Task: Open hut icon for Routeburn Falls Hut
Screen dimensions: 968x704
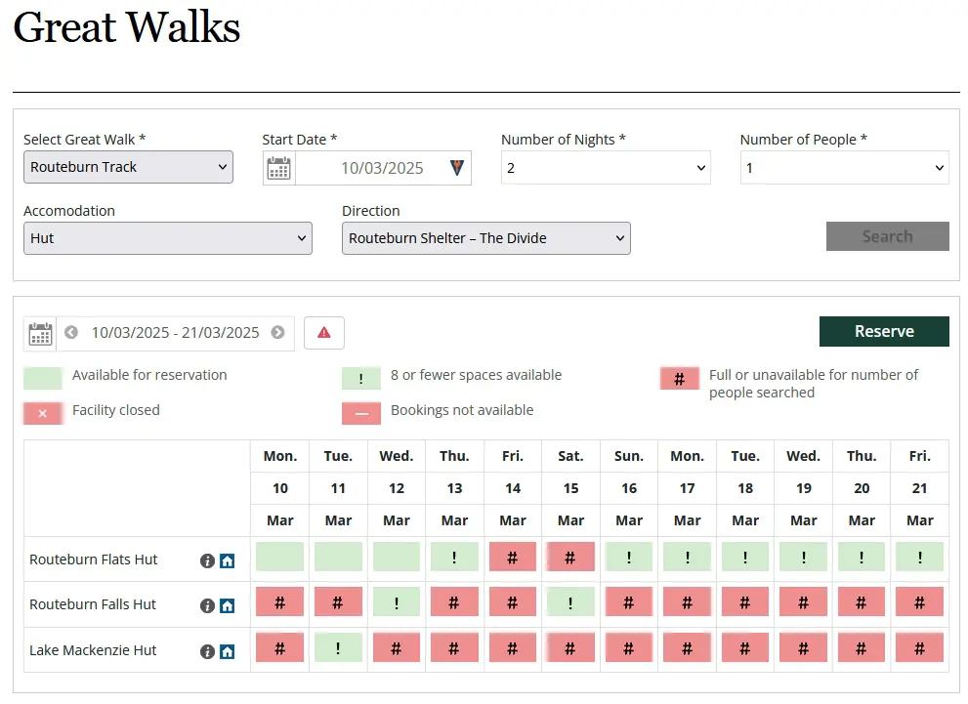Action: point(228,605)
